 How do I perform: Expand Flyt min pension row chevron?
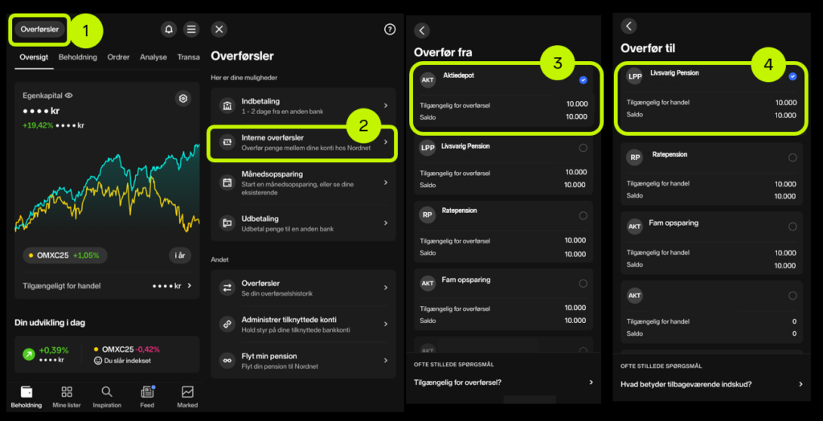click(x=386, y=360)
